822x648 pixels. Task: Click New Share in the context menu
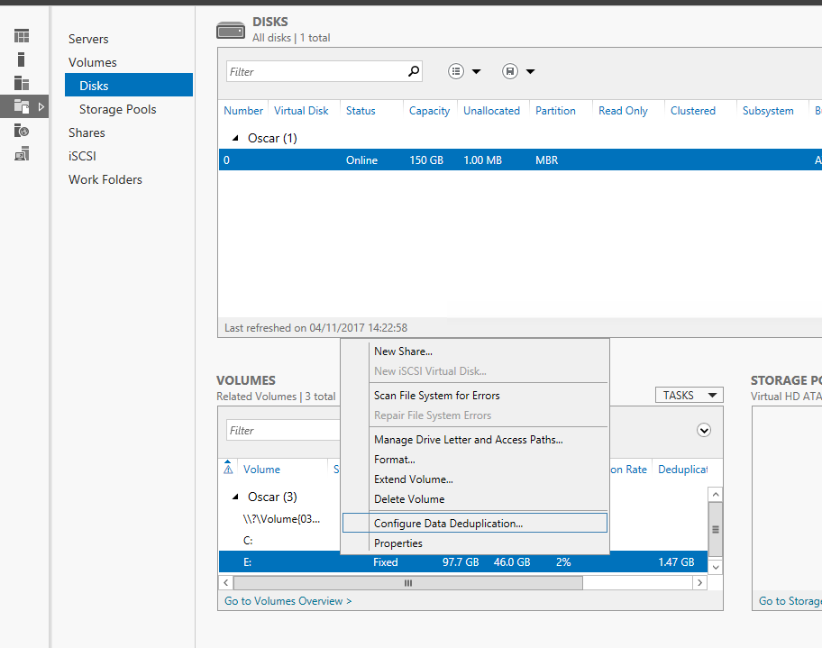coord(403,351)
